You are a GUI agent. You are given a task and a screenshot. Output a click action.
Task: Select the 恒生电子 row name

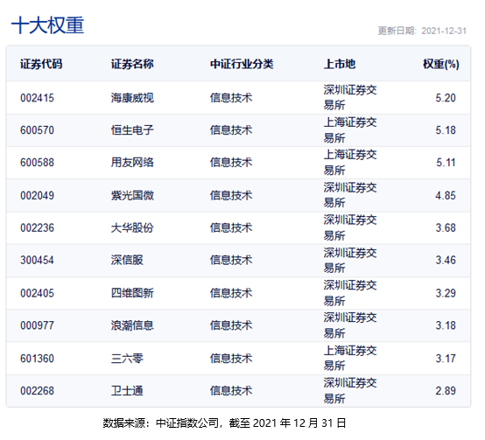(132, 130)
